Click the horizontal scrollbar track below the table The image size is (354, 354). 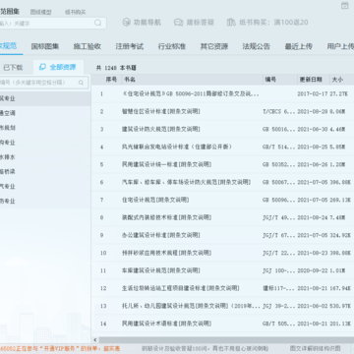click(226, 340)
